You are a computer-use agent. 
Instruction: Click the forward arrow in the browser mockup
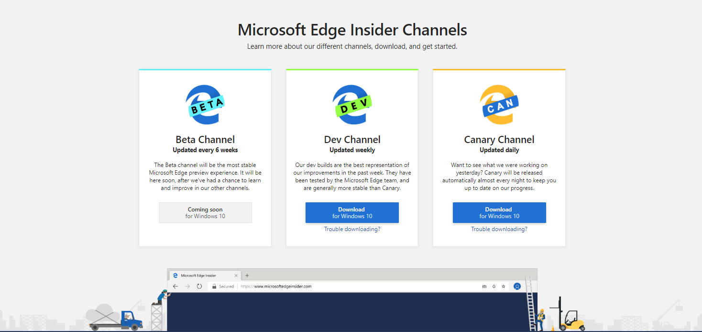[x=187, y=286]
